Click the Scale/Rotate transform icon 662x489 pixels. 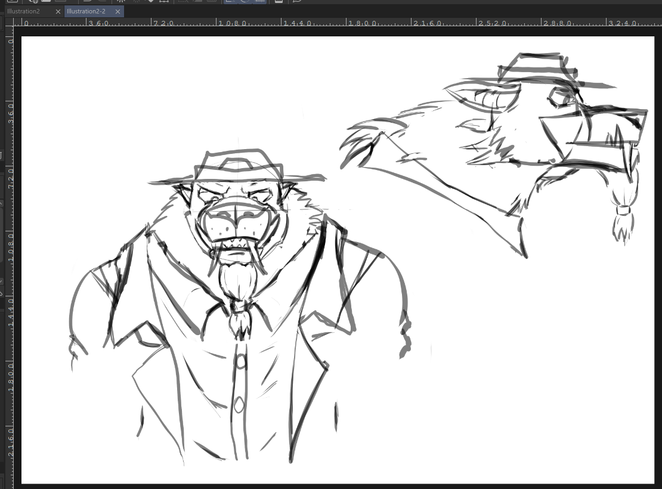[164, 1]
